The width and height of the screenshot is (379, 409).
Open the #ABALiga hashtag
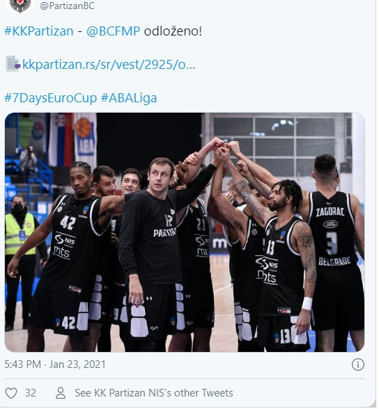[x=129, y=98]
